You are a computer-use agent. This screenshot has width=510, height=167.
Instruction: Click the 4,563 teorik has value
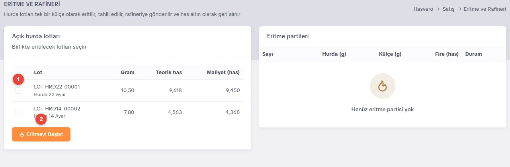tap(175, 112)
